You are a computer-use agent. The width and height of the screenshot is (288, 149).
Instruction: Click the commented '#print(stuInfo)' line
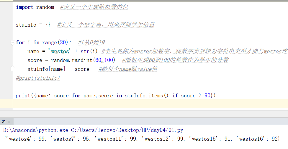pos(38,78)
